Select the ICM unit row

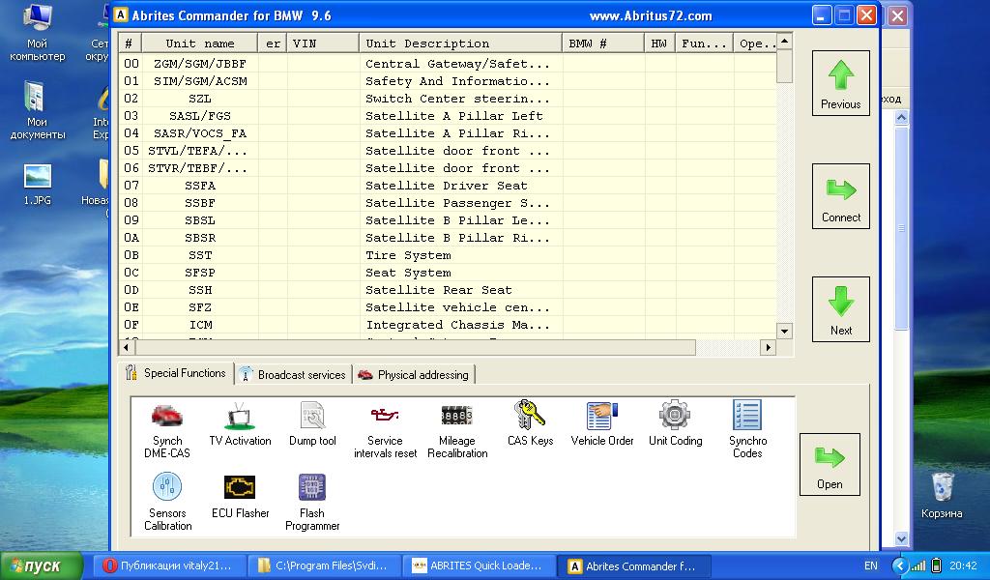click(x=201, y=325)
